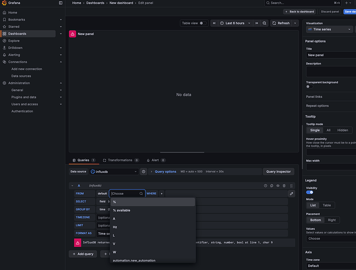
Task: Select All tooltip mode
Action: pyautogui.click(x=328, y=130)
